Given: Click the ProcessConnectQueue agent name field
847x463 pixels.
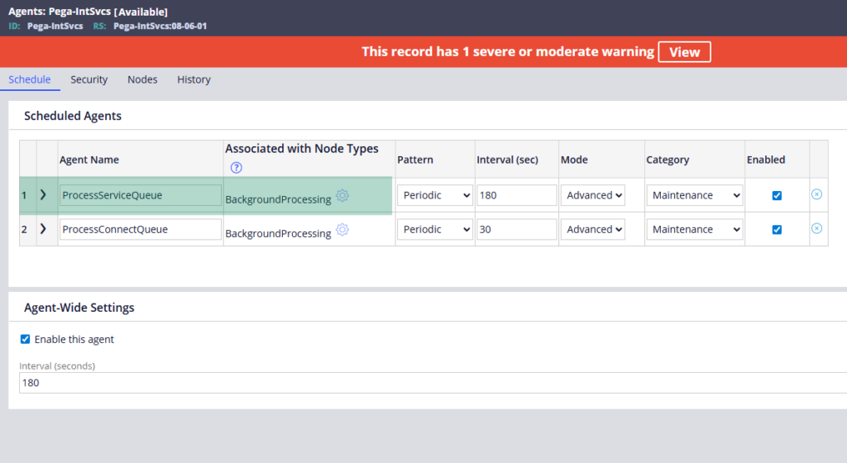Looking at the screenshot, I should 141,229.
